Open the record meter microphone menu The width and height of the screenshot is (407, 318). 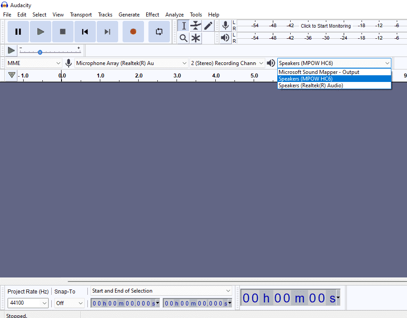pos(226,25)
